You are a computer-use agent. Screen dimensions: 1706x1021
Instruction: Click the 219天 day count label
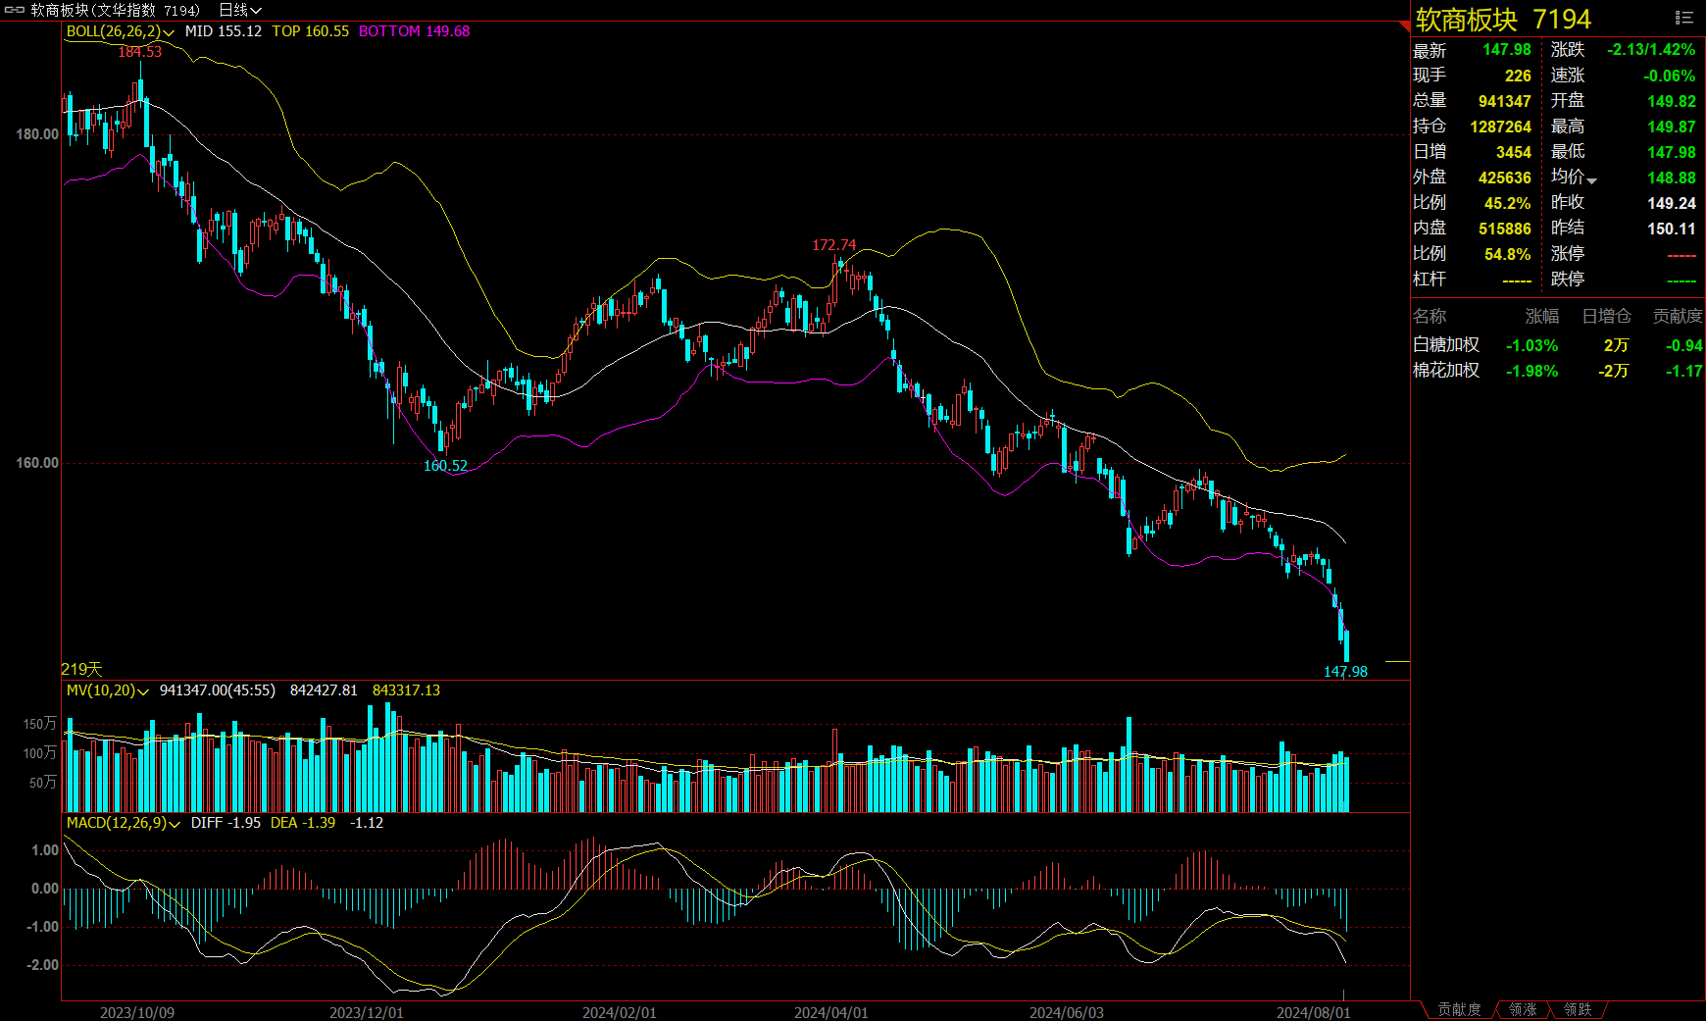click(81, 669)
